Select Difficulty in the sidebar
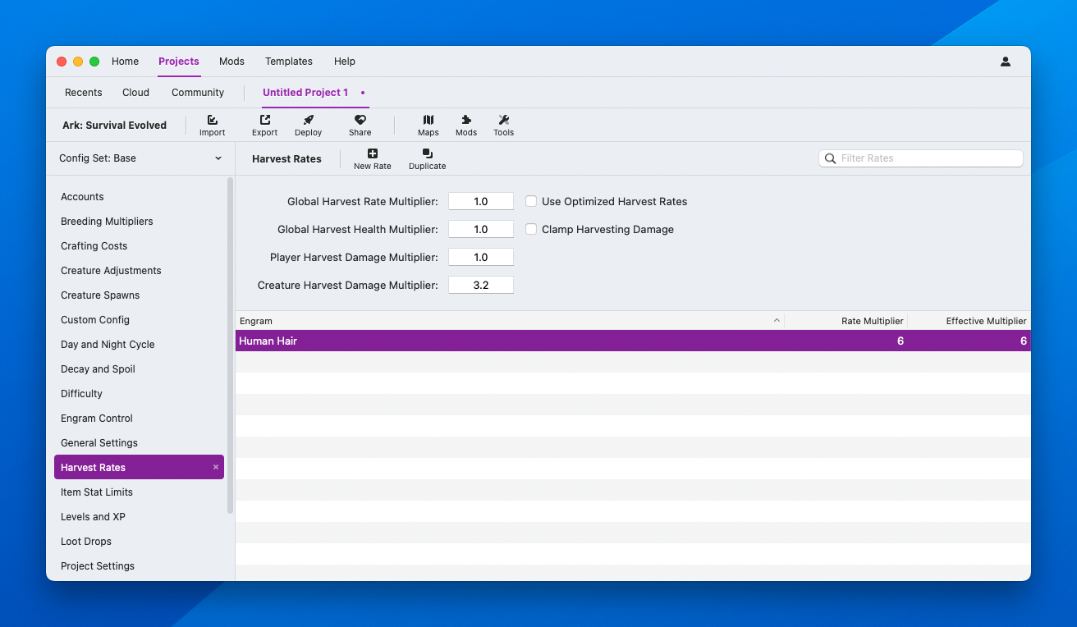 [139, 394]
